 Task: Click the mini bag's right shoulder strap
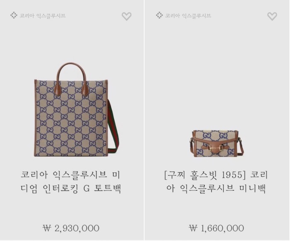[241, 146]
